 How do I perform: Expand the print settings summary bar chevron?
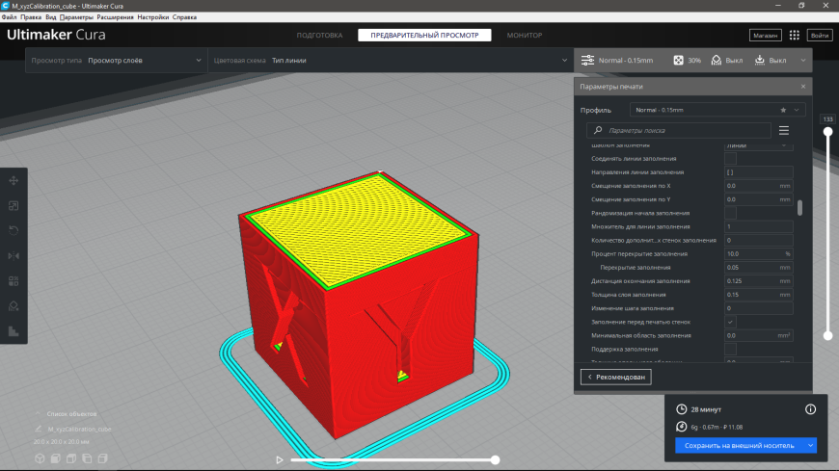coord(803,61)
